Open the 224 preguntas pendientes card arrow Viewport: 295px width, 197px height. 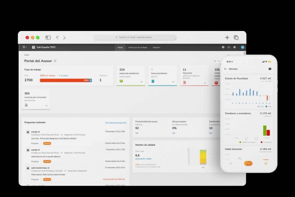coord(141,82)
